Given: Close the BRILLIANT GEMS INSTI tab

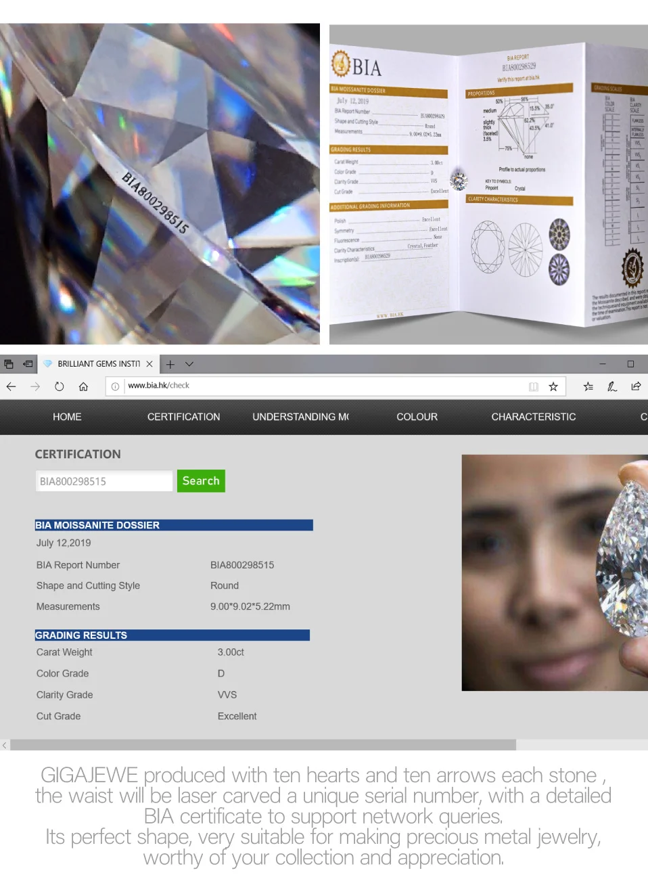Looking at the screenshot, I should (x=149, y=364).
